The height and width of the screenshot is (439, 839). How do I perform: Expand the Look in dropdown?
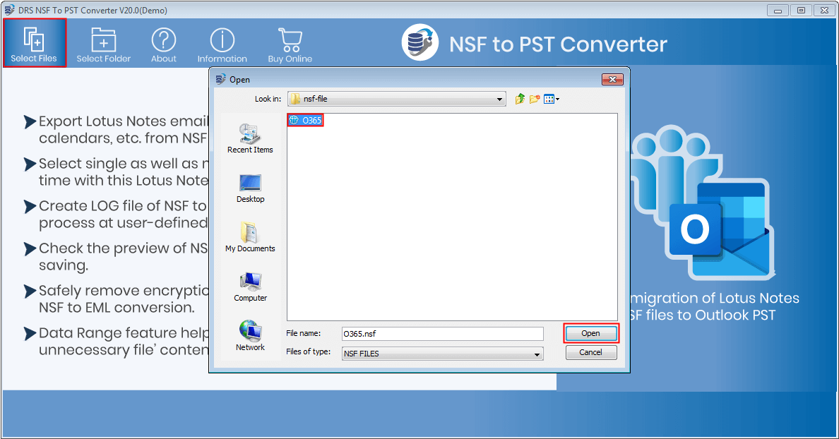tap(500, 99)
